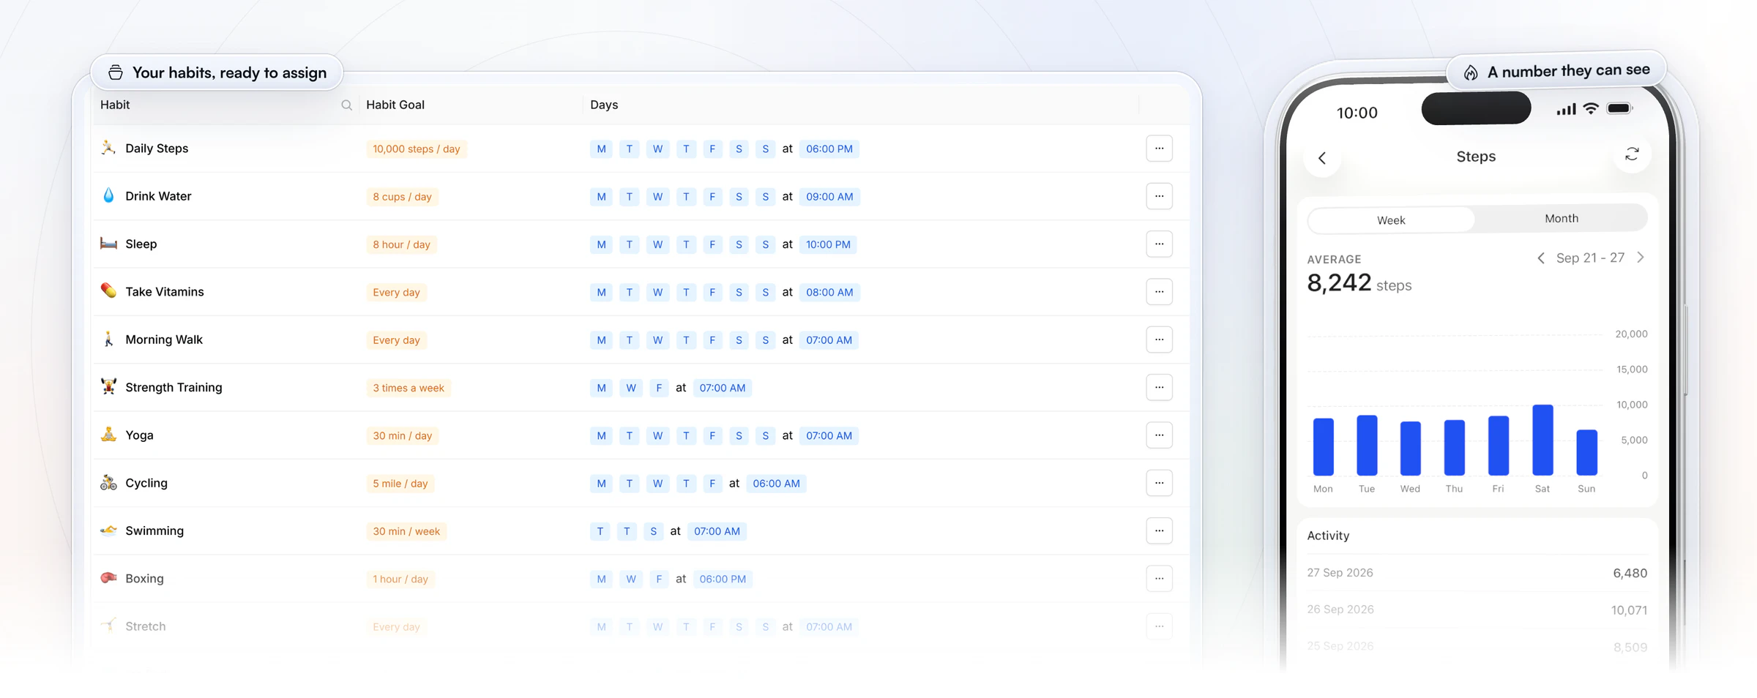Open the three-dot menu for Boxing row
This screenshot has width=1757, height=698.
(1159, 579)
